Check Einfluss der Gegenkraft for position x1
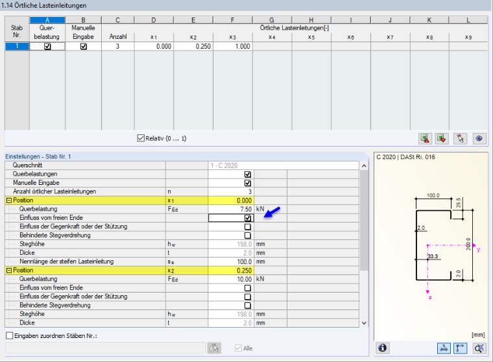This screenshot has width=493, height=362. coord(248,227)
